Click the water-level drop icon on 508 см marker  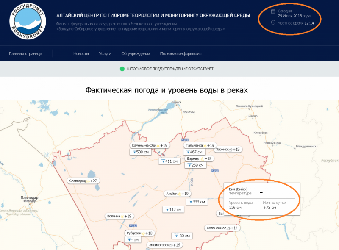pyautogui.click(x=134, y=152)
